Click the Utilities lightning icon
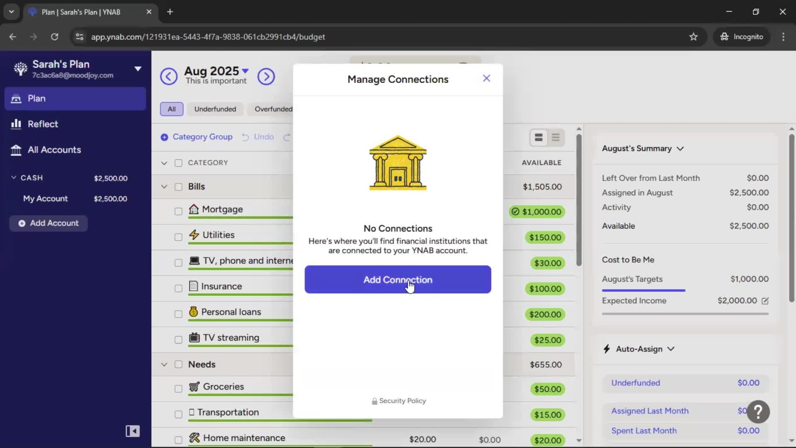Screen dimensions: 796x448 [194, 235]
